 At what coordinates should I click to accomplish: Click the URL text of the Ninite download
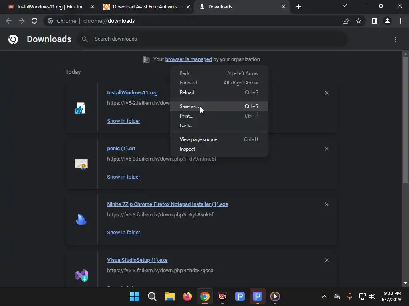(x=160, y=215)
